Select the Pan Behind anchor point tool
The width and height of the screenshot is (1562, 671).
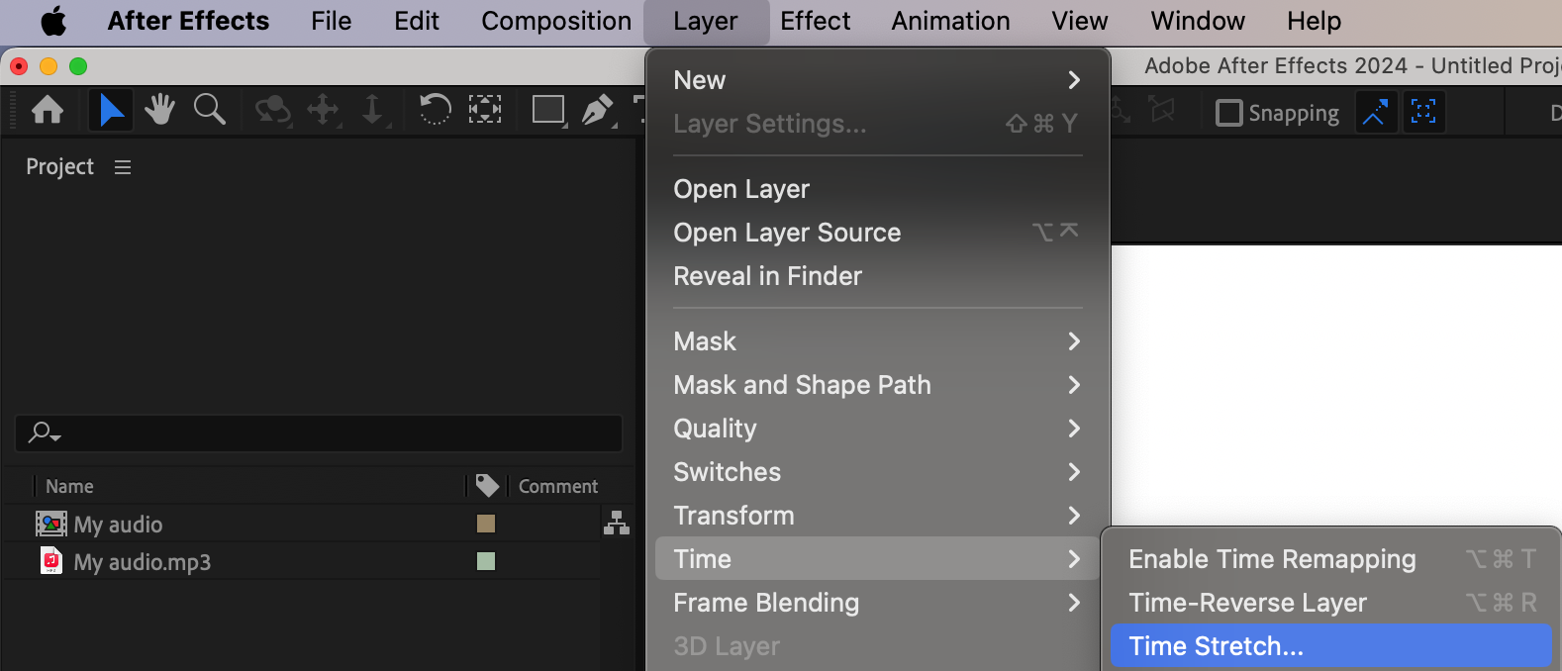tap(484, 109)
